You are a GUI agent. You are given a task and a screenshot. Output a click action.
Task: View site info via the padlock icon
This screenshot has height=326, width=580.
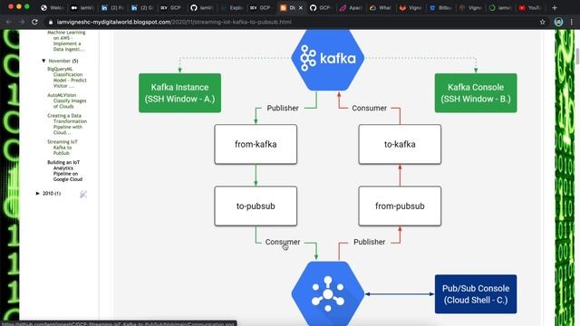pyautogui.click(x=51, y=22)
